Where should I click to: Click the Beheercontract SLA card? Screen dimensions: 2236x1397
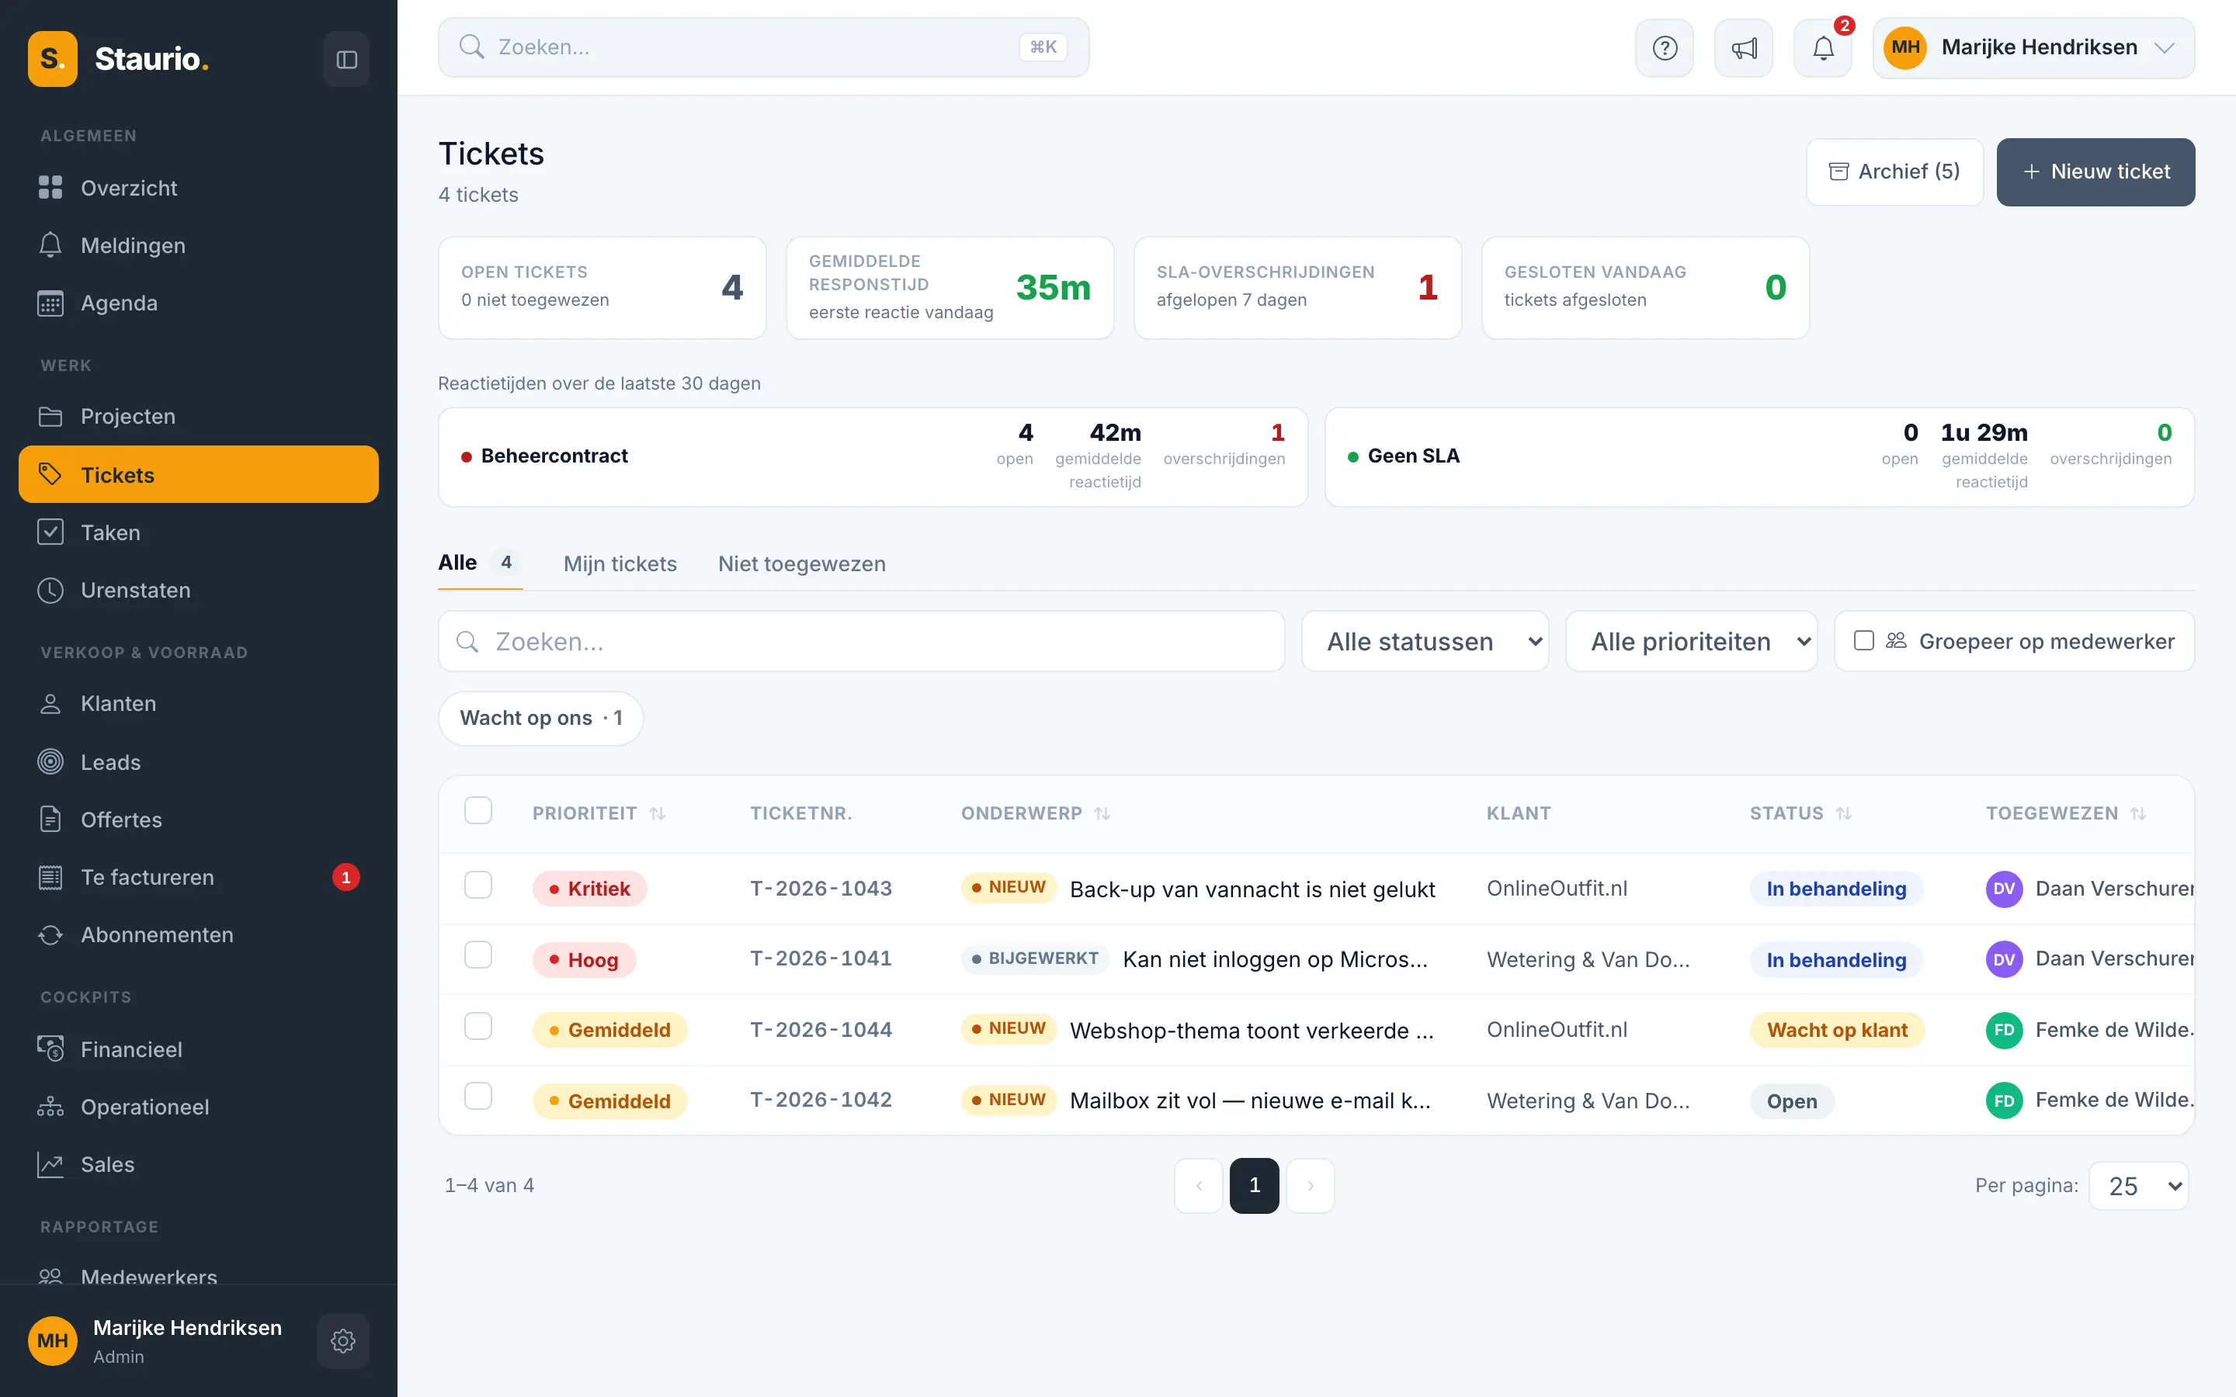[x=872, y=457]
